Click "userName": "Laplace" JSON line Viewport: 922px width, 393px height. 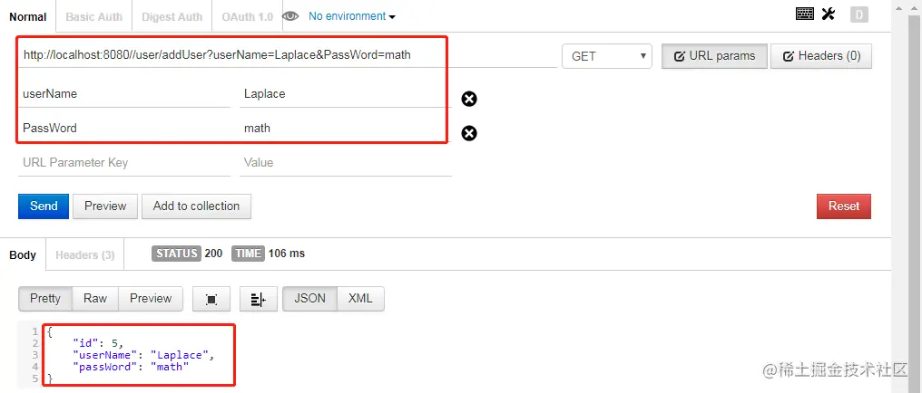click(x=144, y=356)
